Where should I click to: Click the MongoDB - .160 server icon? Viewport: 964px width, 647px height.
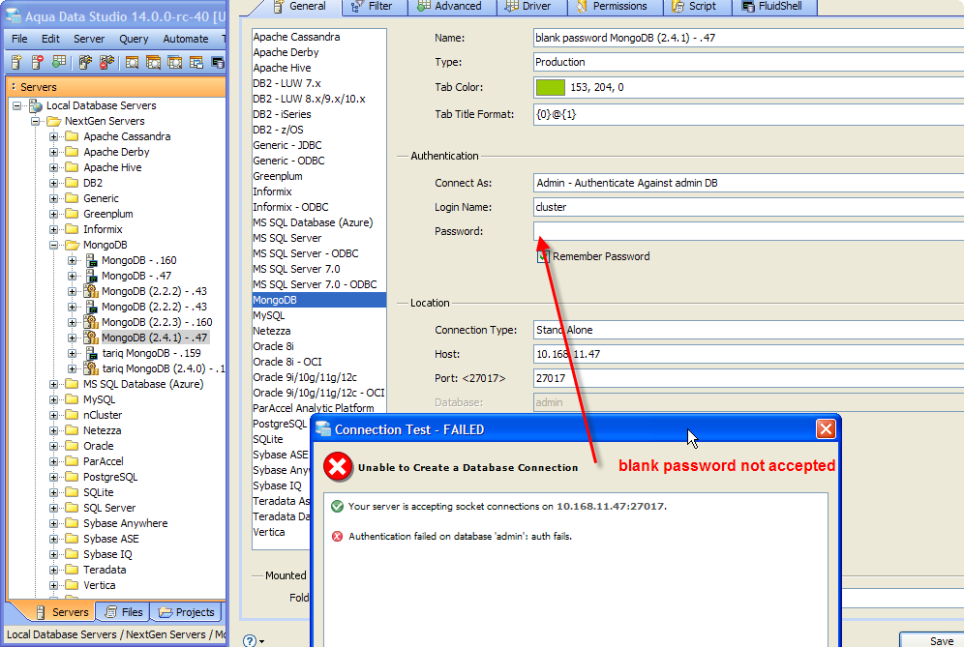(x=91, y=260)
